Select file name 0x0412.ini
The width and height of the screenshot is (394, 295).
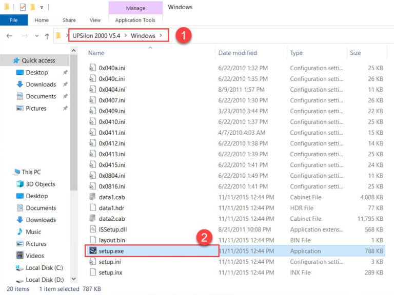pos(112,143)
